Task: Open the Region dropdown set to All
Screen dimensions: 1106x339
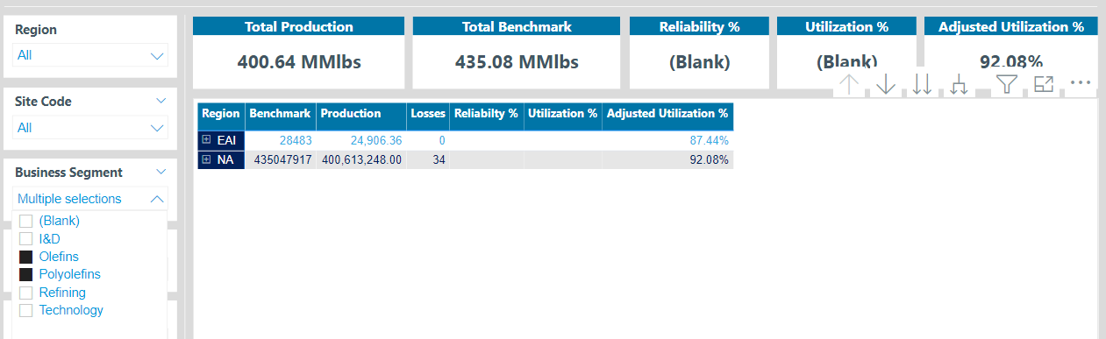Action: [90, 55]
